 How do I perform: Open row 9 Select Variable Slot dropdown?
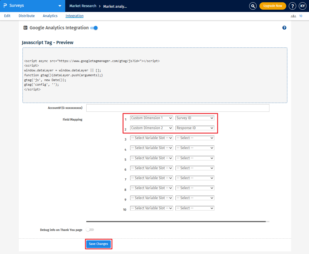152,198
